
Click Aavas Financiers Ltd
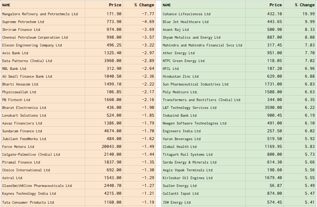point(22,123)
